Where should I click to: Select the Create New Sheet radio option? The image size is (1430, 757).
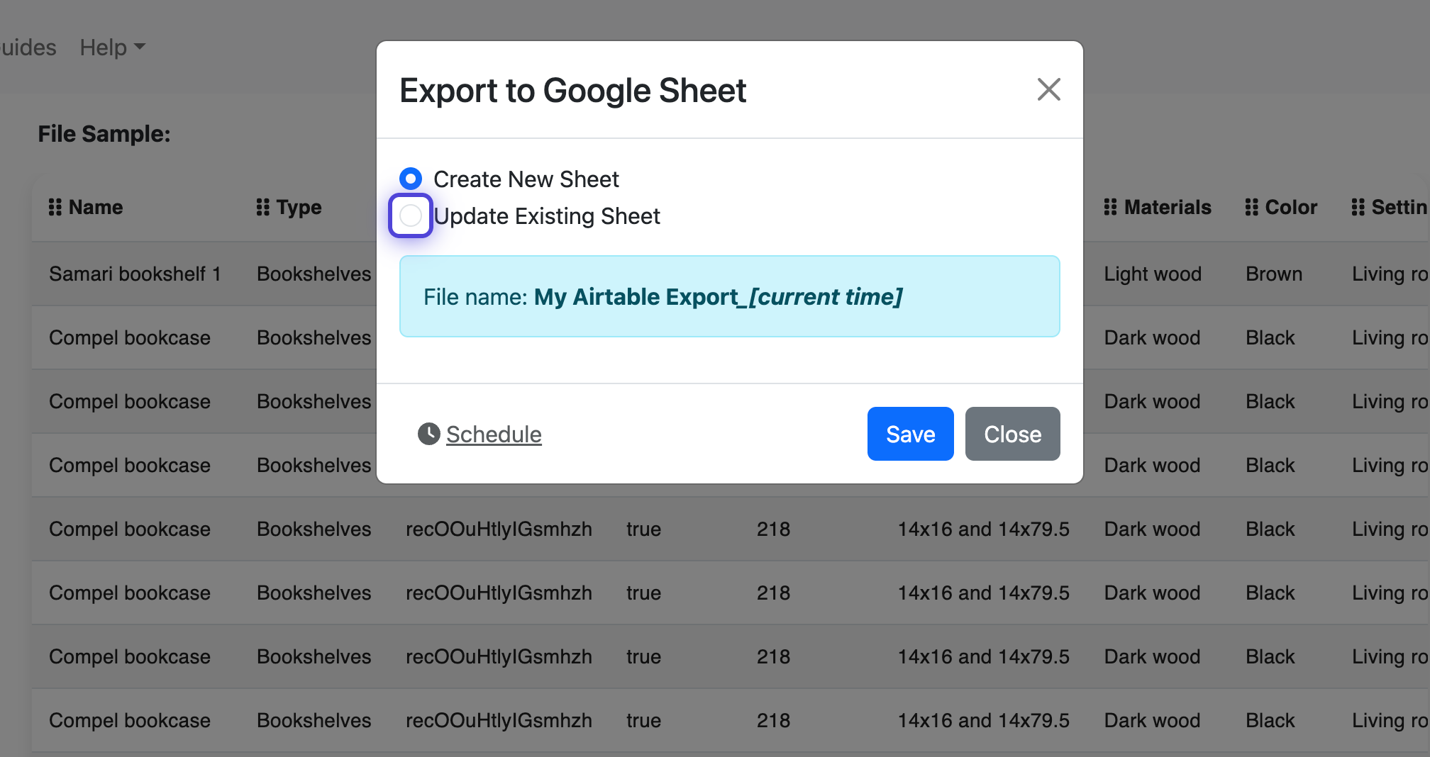point(411,179)
